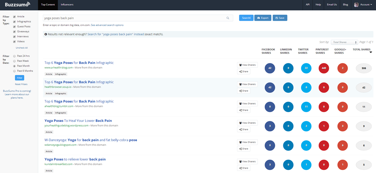Click Pinterest shares circle showing 1

(324, 126)
